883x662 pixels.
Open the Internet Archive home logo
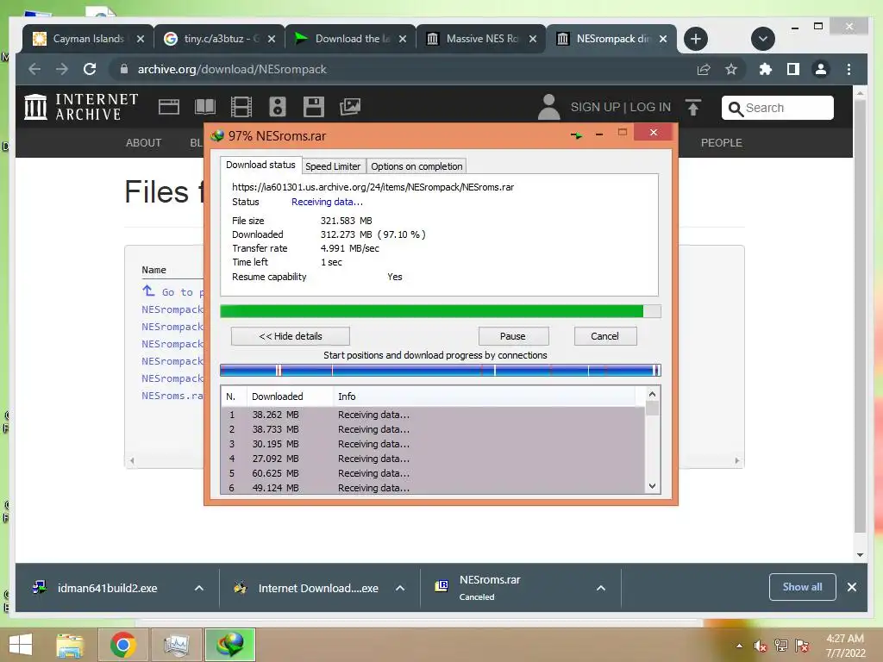point(81,107)
